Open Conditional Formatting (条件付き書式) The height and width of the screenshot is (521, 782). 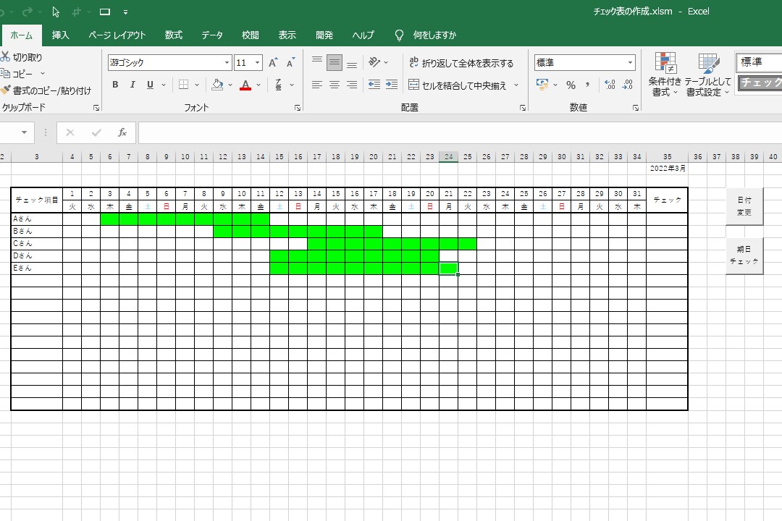tap(665, 75)
